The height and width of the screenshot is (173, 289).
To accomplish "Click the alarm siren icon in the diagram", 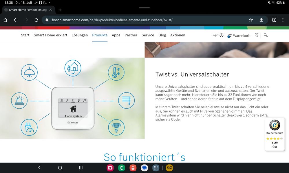I will click(19, 101).
